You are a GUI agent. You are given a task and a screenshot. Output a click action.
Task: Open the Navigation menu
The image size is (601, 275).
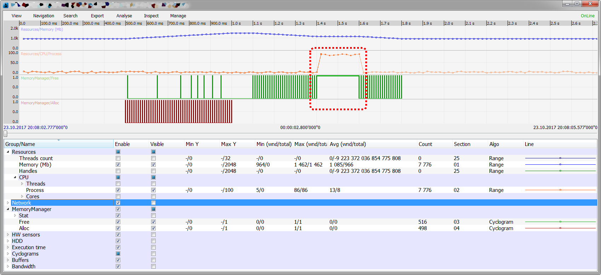click(x=44, y=16)
